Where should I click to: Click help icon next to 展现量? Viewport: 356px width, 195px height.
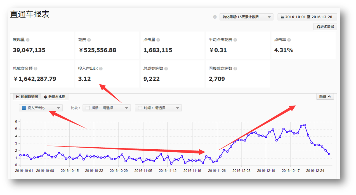coord(28,40)
